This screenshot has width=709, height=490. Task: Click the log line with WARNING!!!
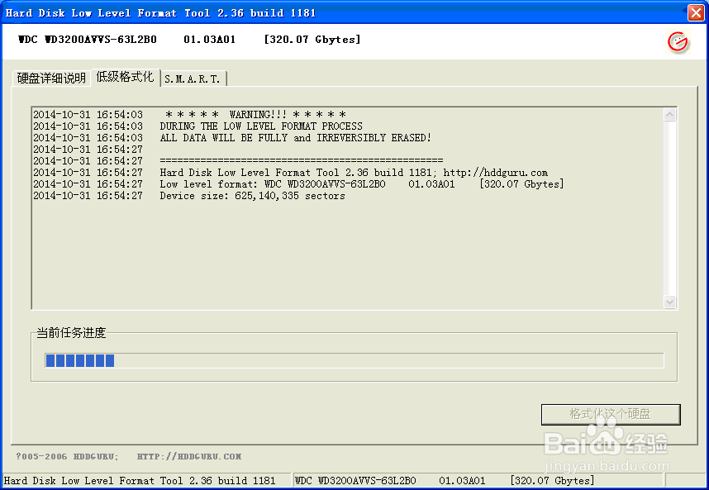[x=189, y=114]
